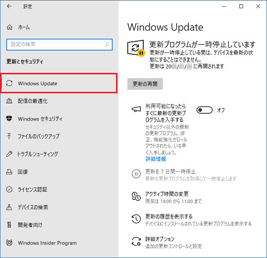Open Windows セキュリティ page
This screenshot has height=258, width=267.
point(59,119)
